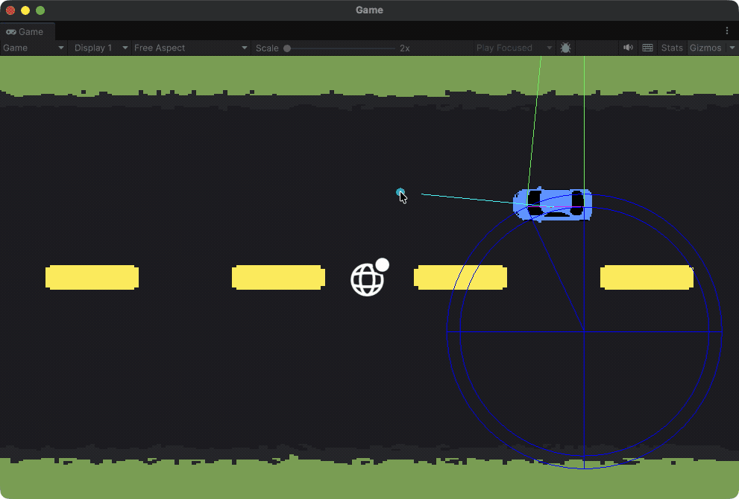Click the white globe icon on road
The width and height of the screenshot is (739, 499).
[367, 280]
